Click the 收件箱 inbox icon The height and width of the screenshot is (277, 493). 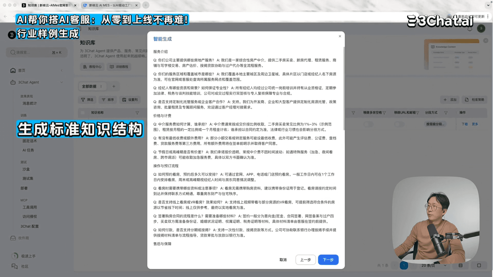click(13, 238)
